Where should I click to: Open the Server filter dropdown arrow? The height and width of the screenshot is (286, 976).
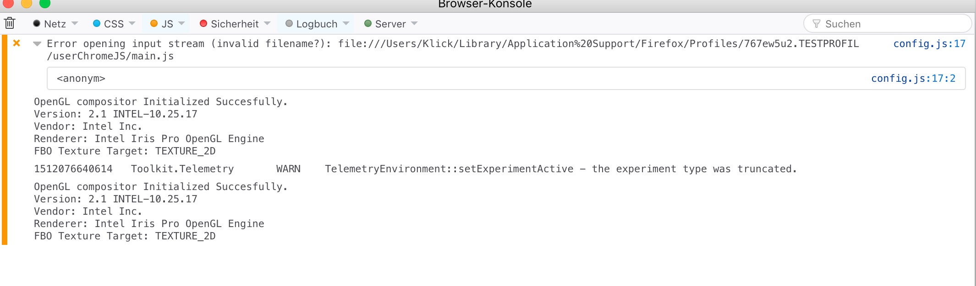414,23
